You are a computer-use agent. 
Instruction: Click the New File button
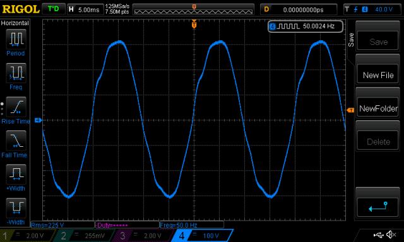[378, 75]
